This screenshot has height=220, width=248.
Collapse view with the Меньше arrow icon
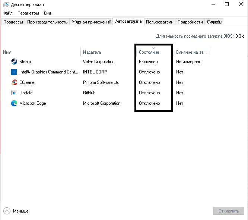tap(7, 211)
